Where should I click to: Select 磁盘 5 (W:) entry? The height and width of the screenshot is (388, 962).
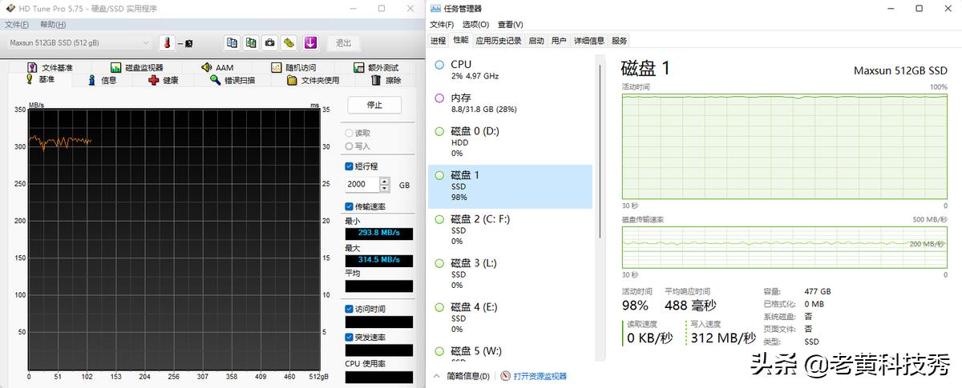click(x=511, y=353)
